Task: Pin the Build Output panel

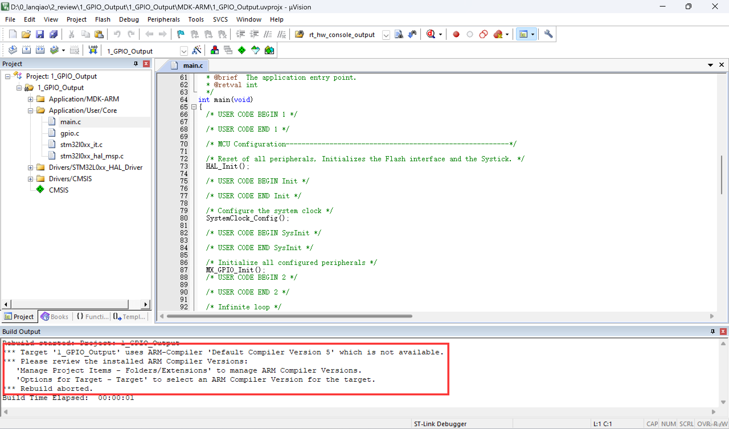Action: [x=712, y=332]
